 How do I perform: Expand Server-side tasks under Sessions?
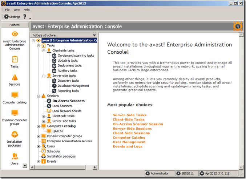[44, 121]
